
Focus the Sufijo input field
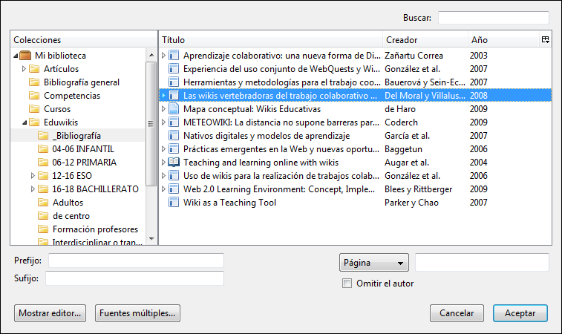pos(135,278)
